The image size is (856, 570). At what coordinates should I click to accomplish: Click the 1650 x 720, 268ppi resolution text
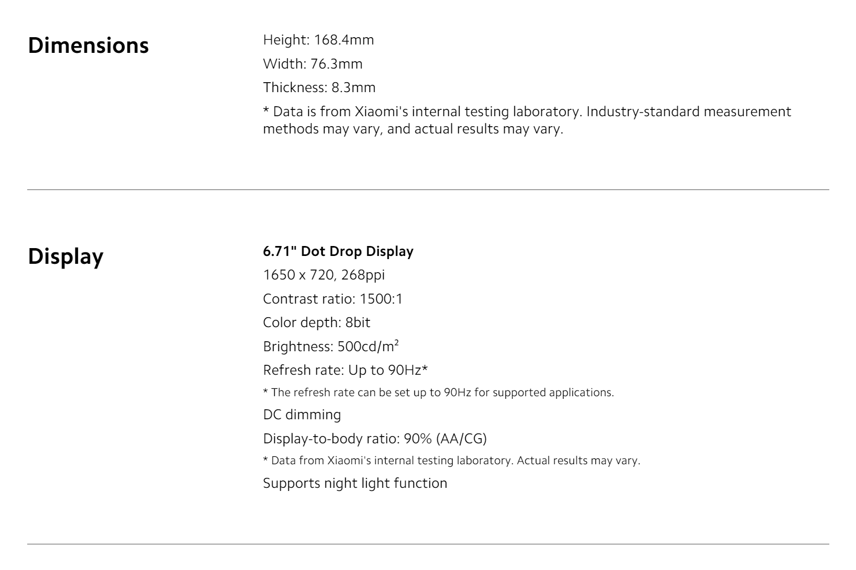[x=324, y=275]
